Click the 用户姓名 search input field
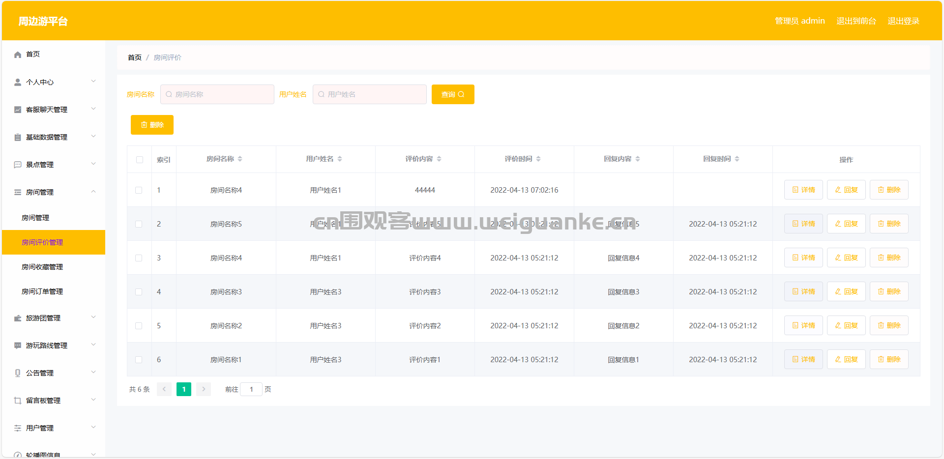 click(370, 94)
